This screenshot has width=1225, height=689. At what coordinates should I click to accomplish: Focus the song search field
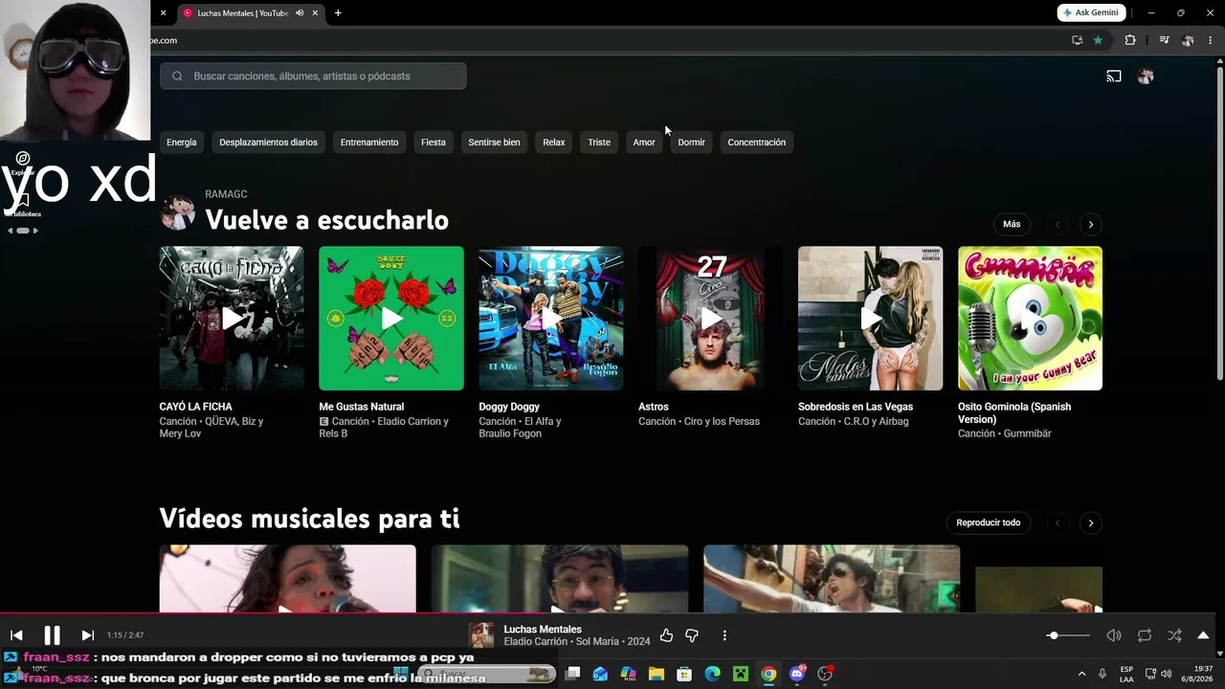point(313,76)
